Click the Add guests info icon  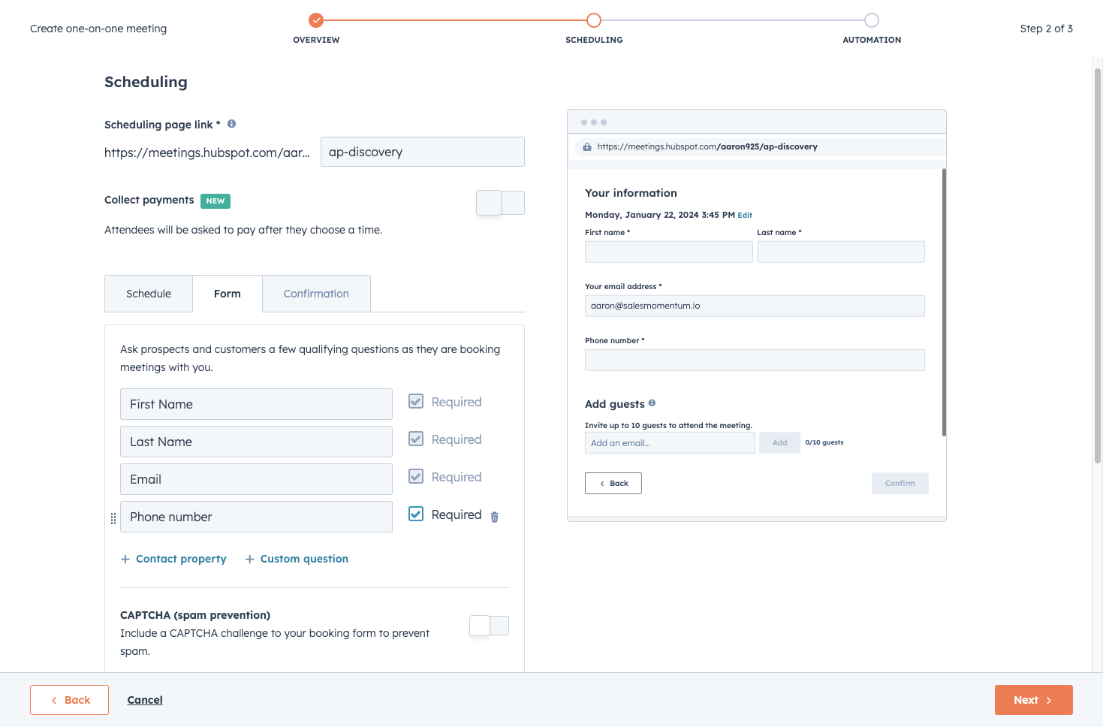pyautogui.click(x=652, y=403)
